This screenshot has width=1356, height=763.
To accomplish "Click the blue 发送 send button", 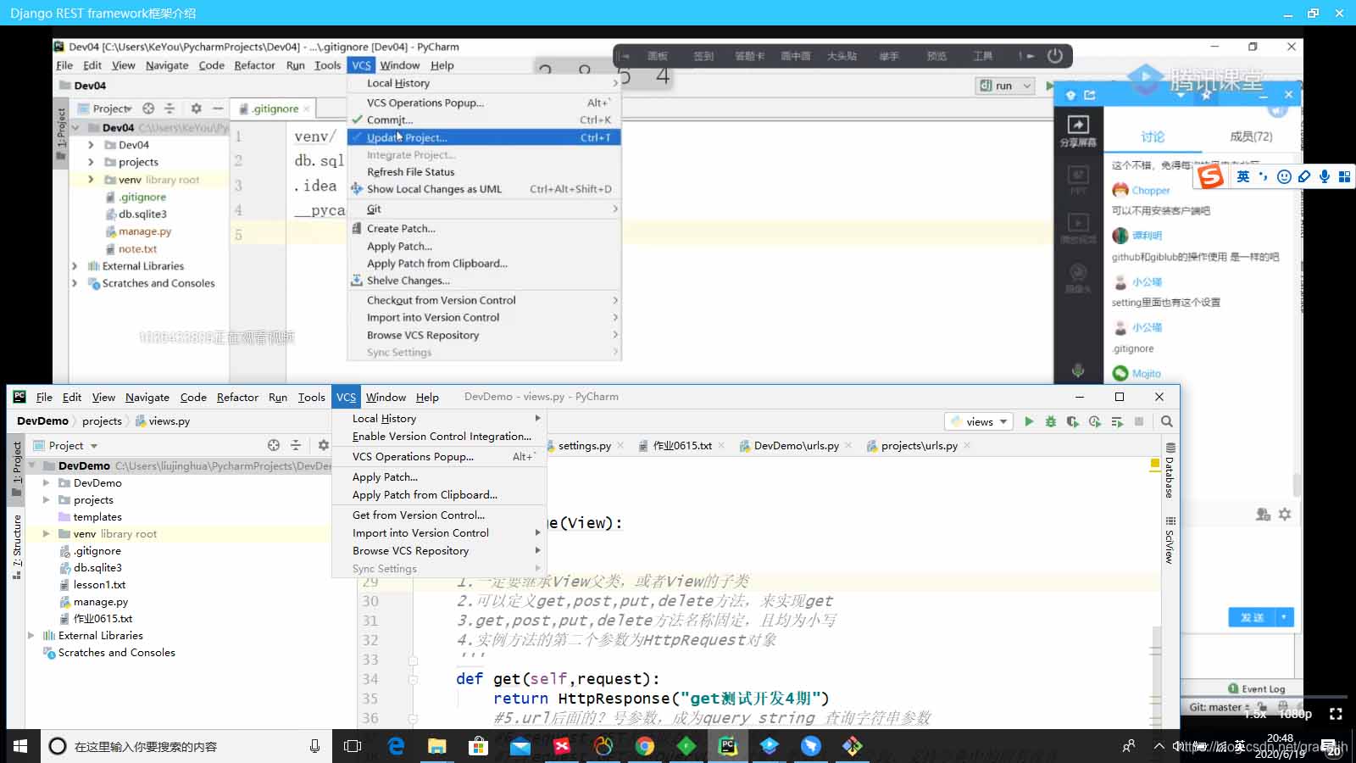I will pos(1253,617).
